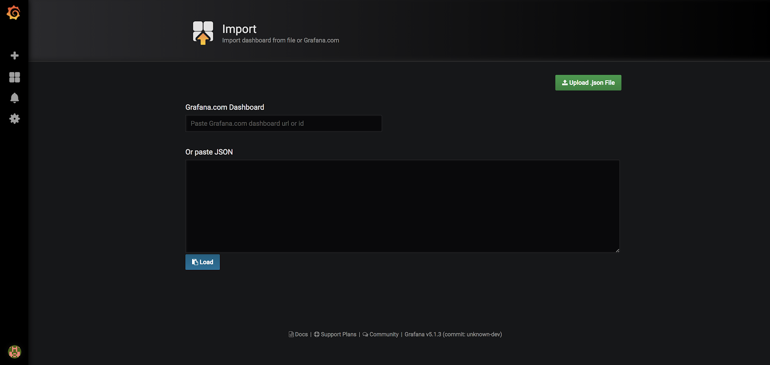Open the Docs footer link

coord(298,334)
